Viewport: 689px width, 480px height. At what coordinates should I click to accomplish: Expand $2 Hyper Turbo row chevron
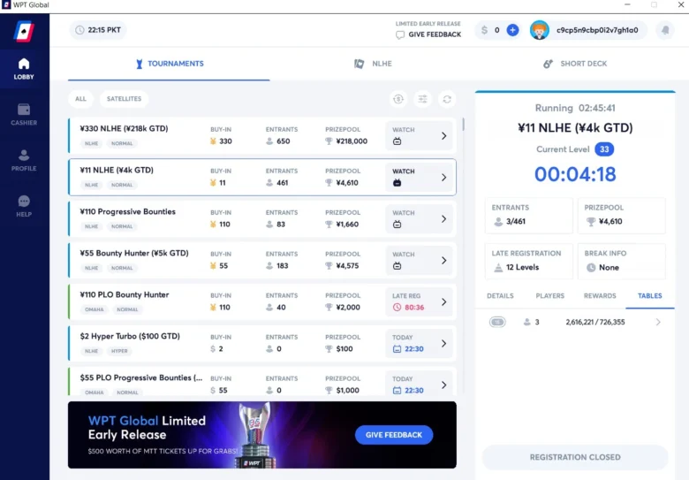pos(443,343)
